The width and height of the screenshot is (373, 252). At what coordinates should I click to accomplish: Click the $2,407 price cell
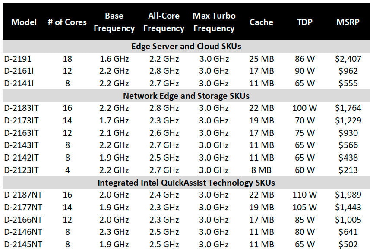(x=348, y=59)
